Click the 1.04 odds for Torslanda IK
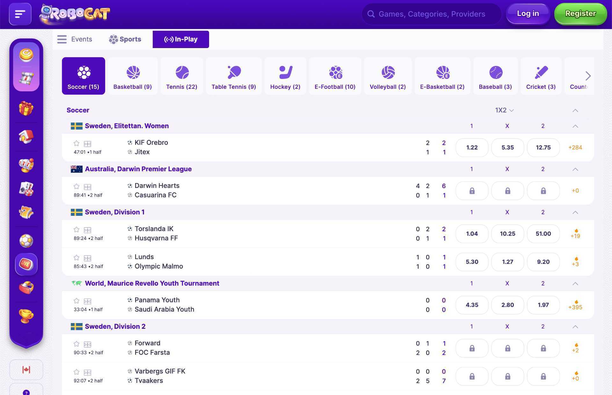This screenshot has height=395, width=612. (x=472, y=233)
